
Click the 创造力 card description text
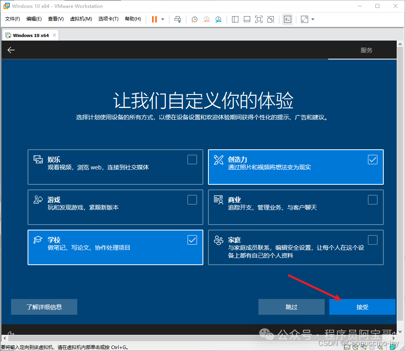point(269,167)
